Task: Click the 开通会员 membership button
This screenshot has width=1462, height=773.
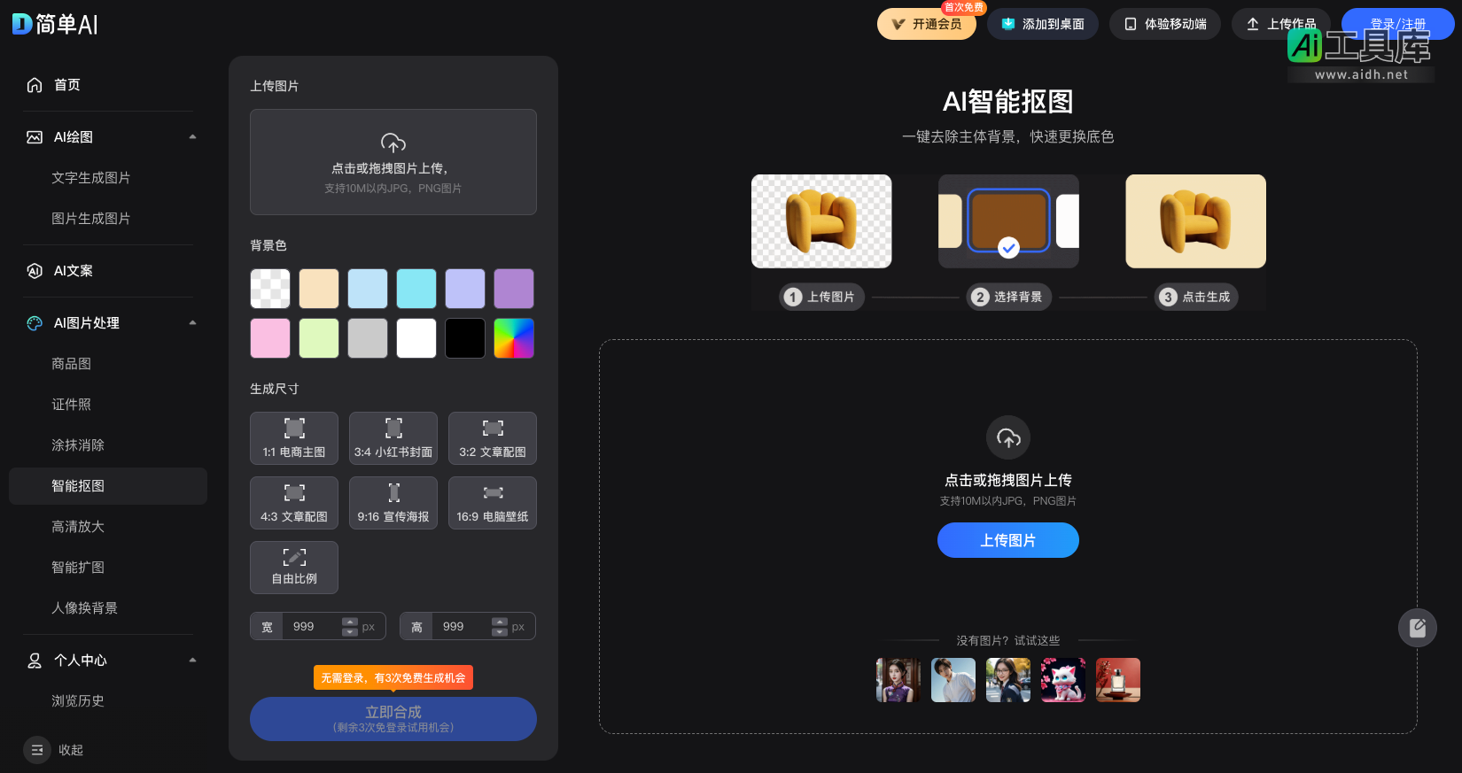Action: coord(927,24)
